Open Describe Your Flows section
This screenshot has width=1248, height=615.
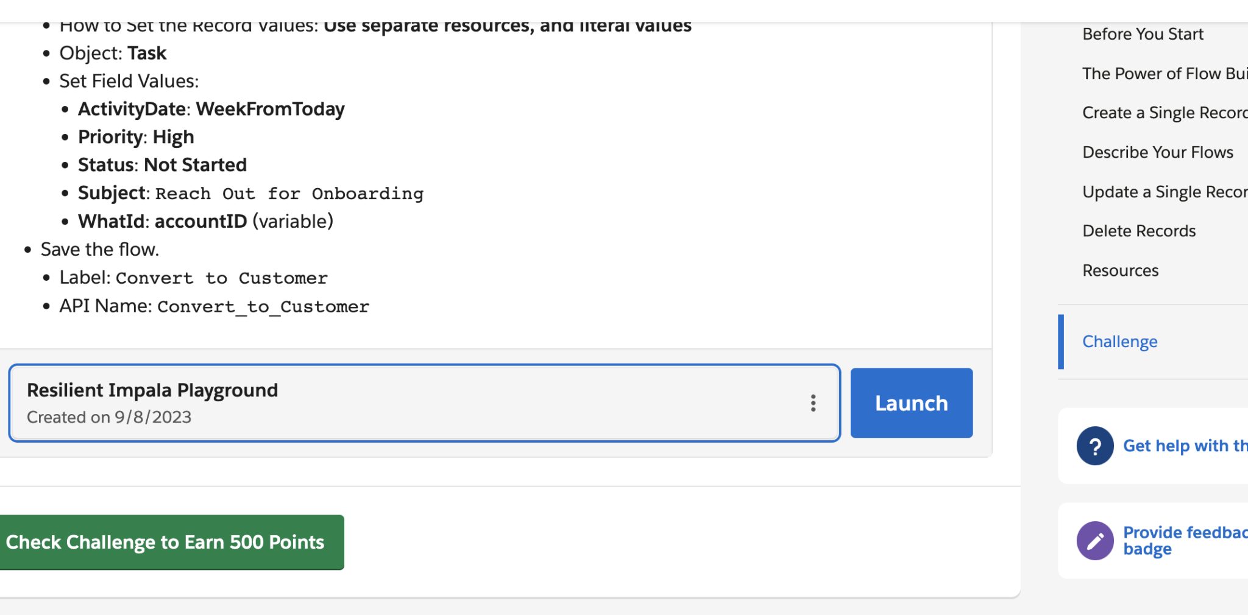(x=1157, y=152)
